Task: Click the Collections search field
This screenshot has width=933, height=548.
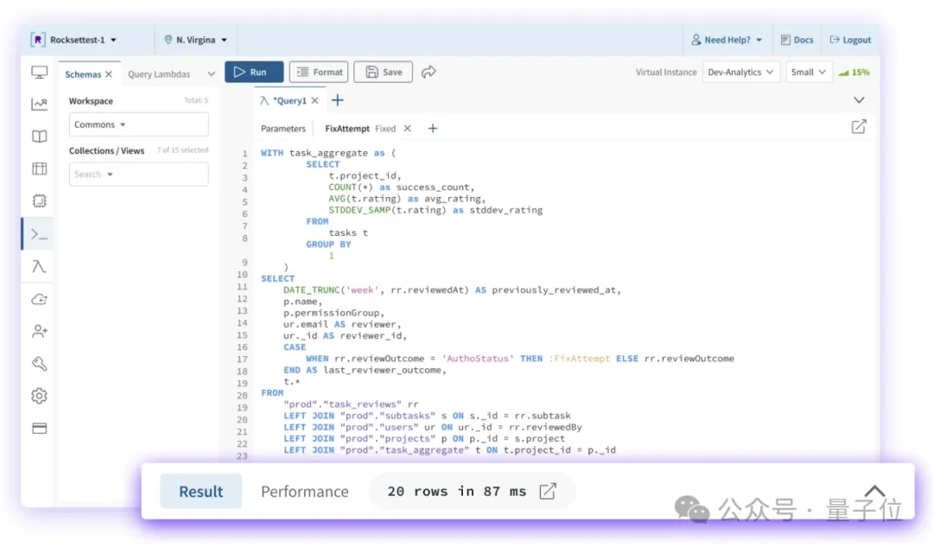Action: click(x=138, y=175)
